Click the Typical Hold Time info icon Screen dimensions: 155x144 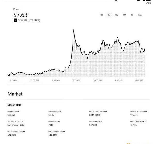(146, 111)
